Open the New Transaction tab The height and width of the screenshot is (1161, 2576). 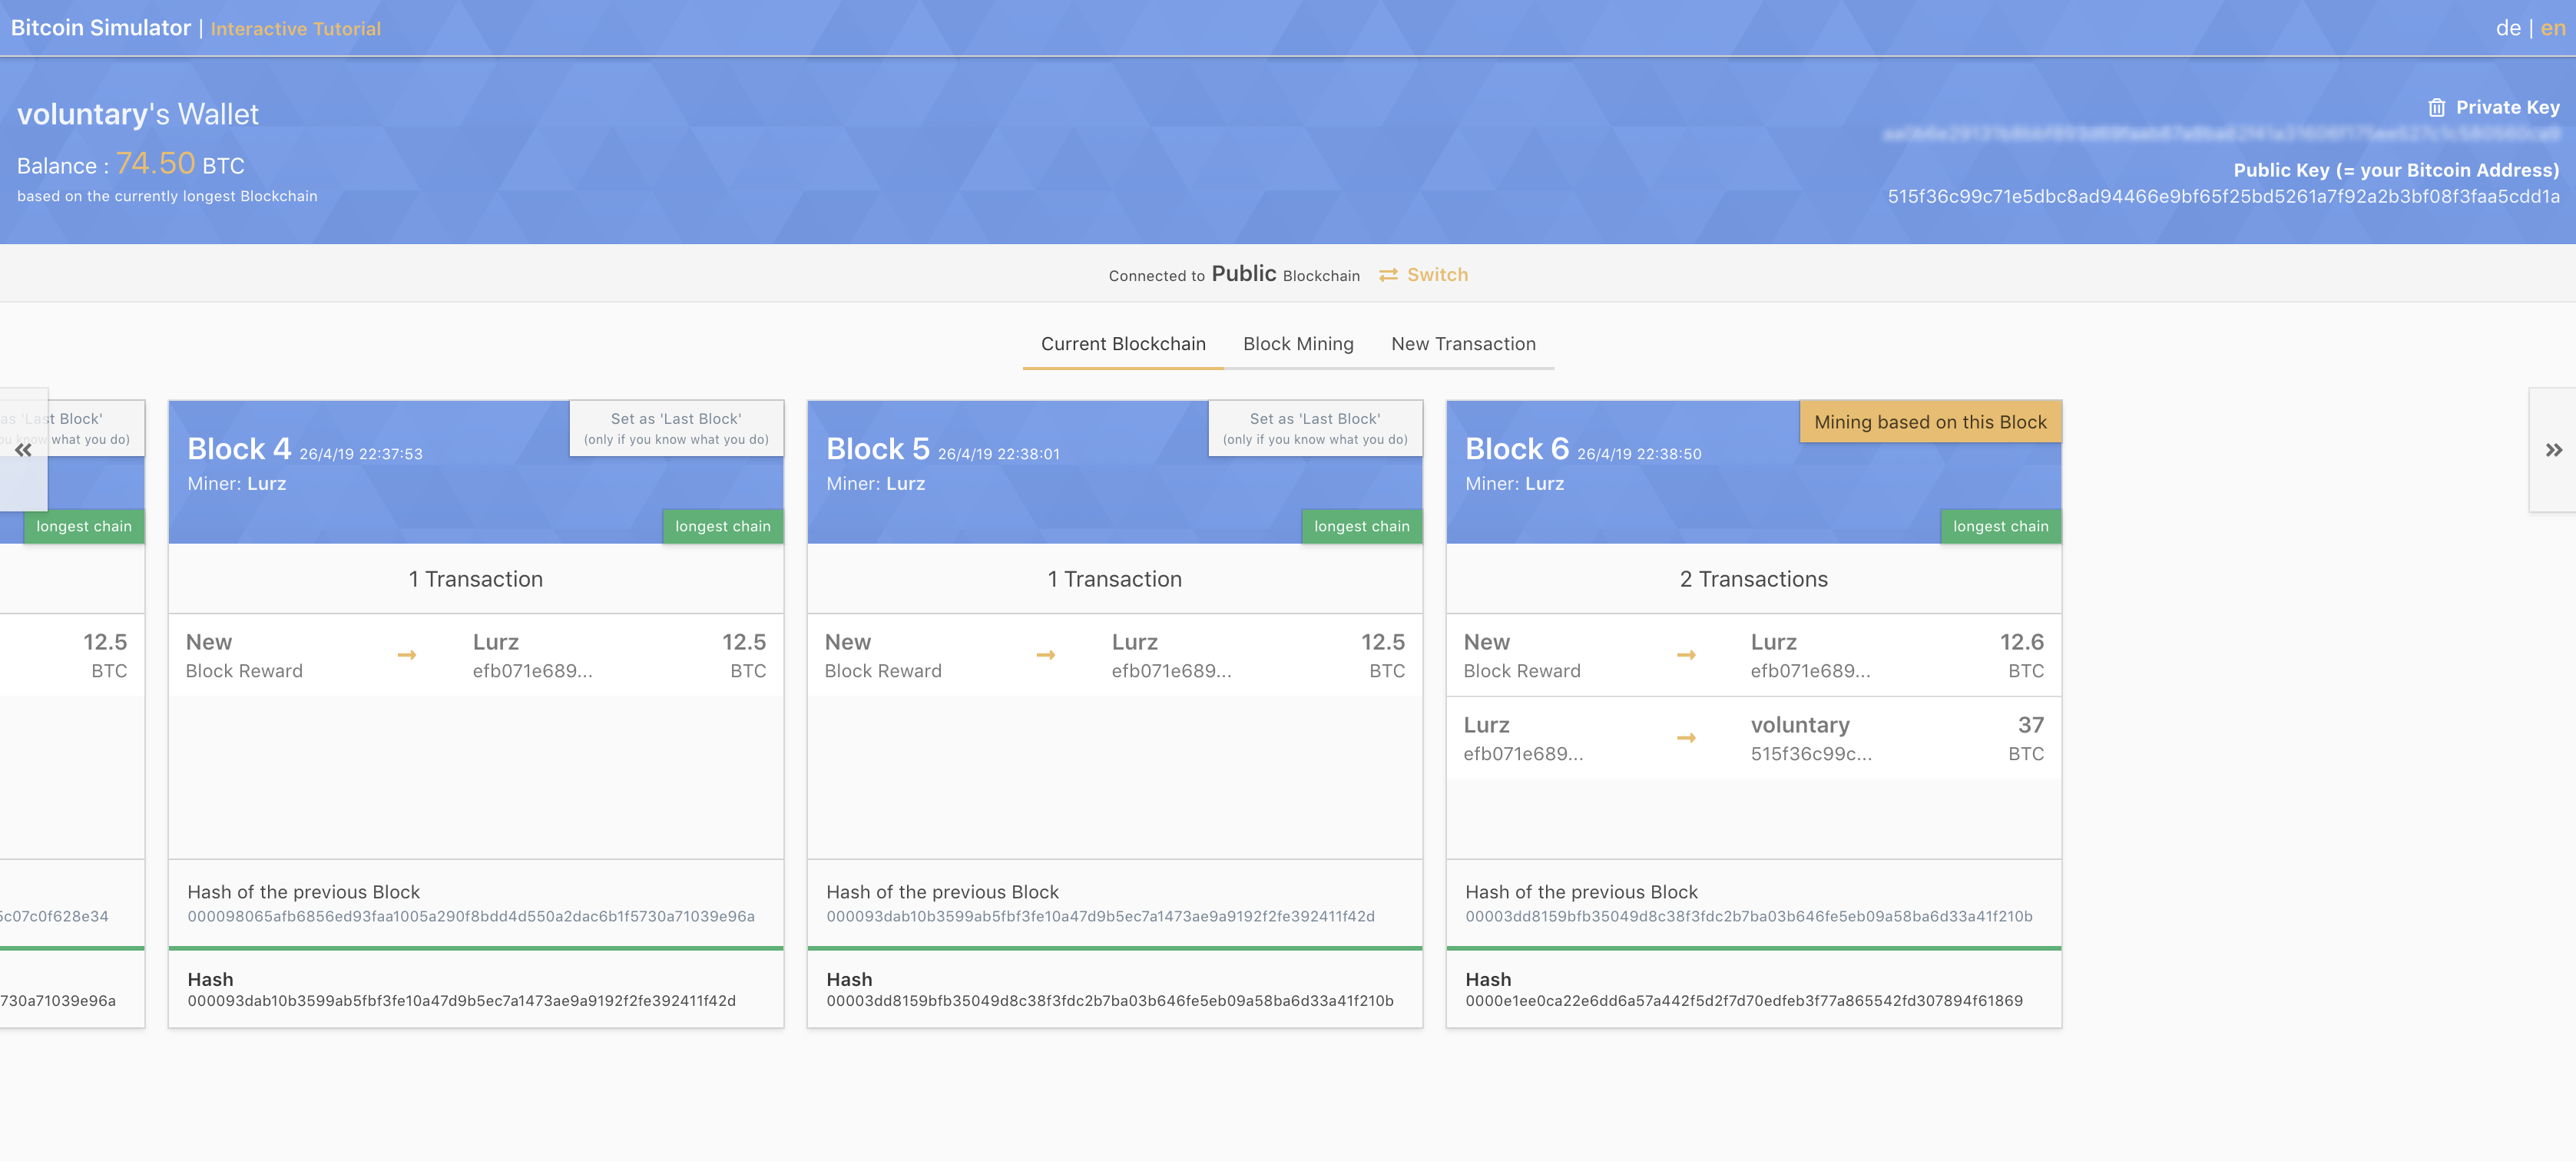(x=1462, y=344)
